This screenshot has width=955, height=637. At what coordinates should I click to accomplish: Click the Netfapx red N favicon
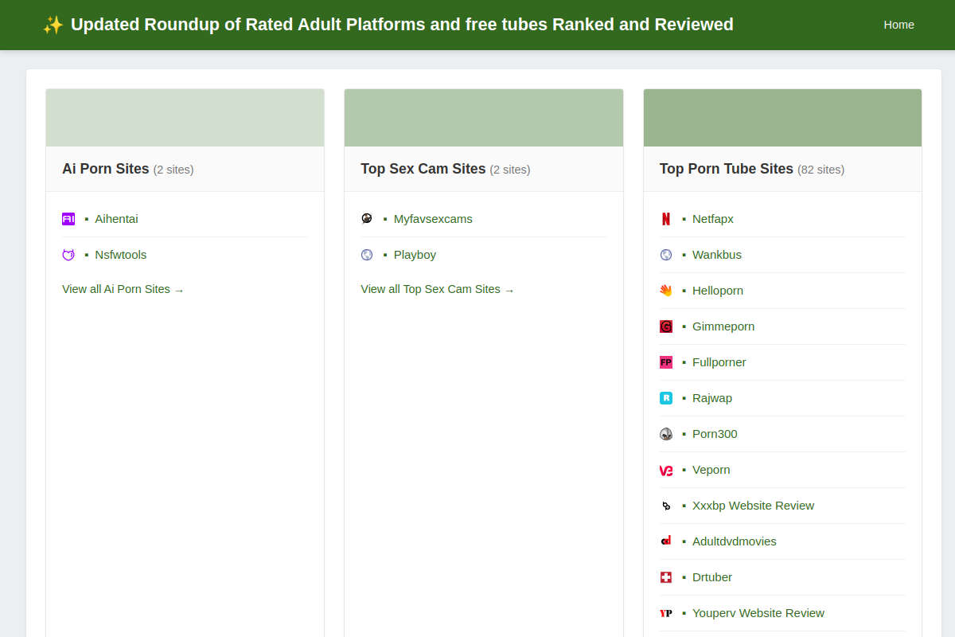(666, 219)
